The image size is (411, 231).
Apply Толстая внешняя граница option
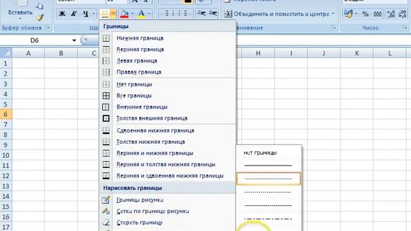[168, 118]
